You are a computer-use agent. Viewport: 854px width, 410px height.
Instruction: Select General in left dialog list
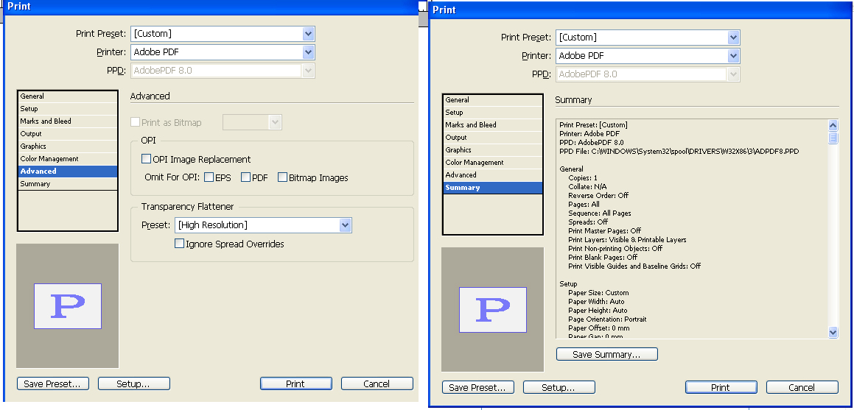tap(68, 96)
